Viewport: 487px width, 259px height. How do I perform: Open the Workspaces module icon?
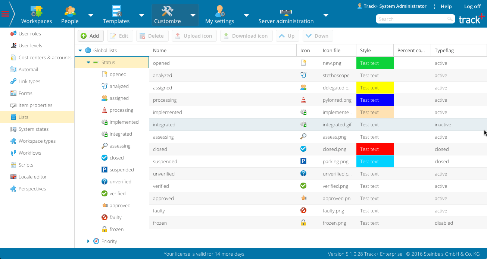tap(37, 11)
